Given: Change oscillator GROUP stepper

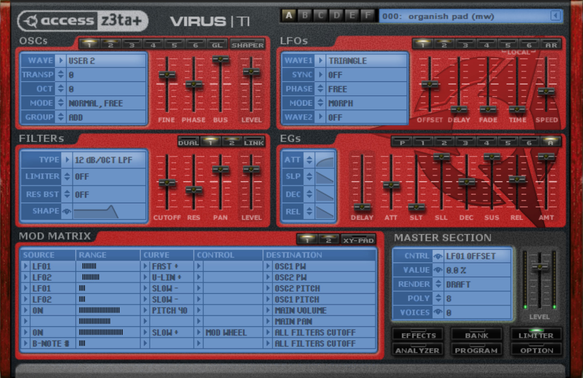Looking at the screenshot, I should click(x=61, y=117).
